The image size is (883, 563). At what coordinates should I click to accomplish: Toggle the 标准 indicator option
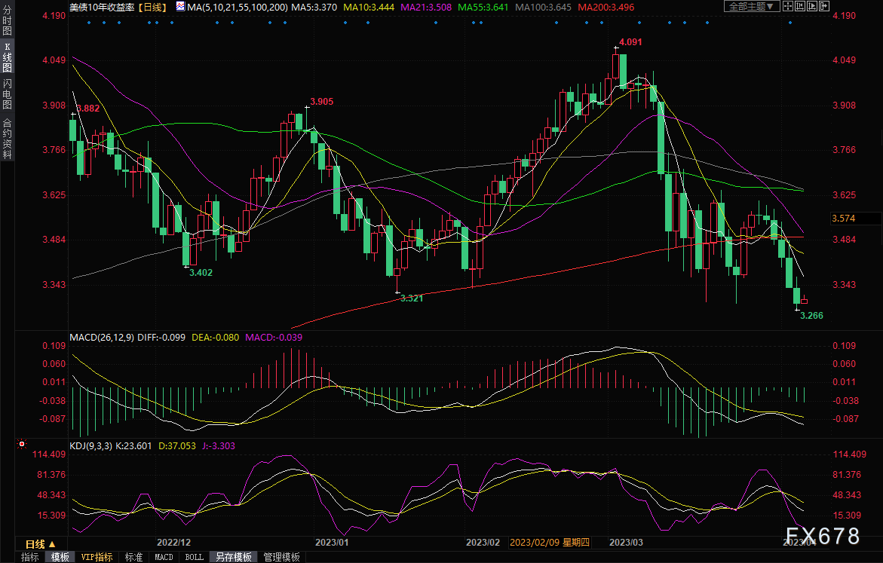tap(133, 557)
